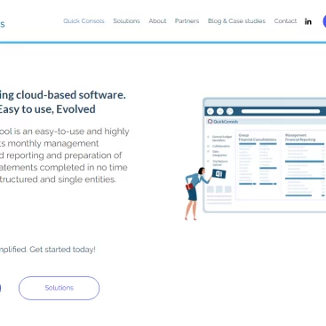Screen dimensions: 326x326
Task: Open the LinkedIn icon link
Action: tap(308, 21)
